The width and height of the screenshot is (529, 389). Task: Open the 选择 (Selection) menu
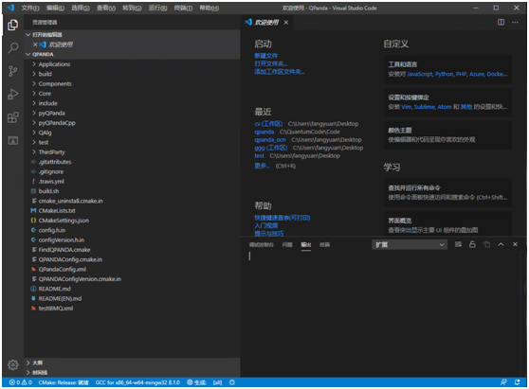(81, 8)
